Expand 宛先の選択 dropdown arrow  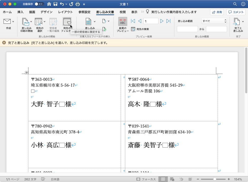click(x=45, y=21)
